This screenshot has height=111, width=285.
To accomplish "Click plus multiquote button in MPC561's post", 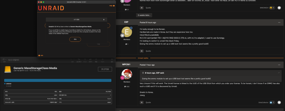I will [142, 102].
